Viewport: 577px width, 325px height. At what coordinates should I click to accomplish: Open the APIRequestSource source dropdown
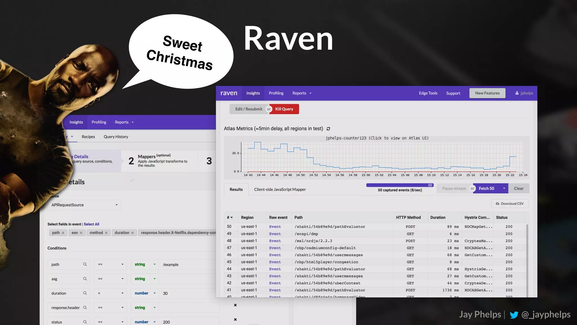tap(84, 205)
